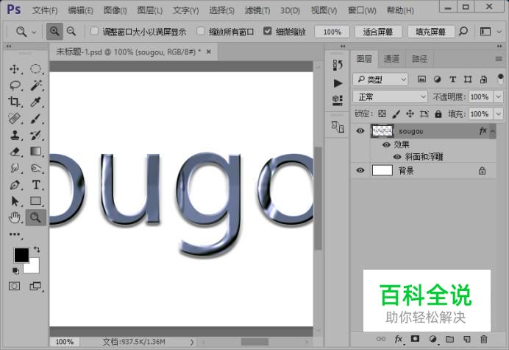Select the Zoom tool in toolbox
The image size is (509, 350).
(35, 217)
